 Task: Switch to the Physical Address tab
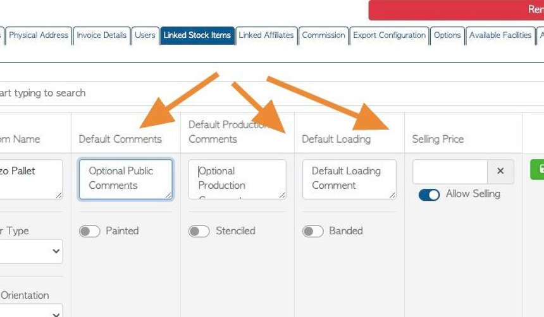click(x=39, y=36)
